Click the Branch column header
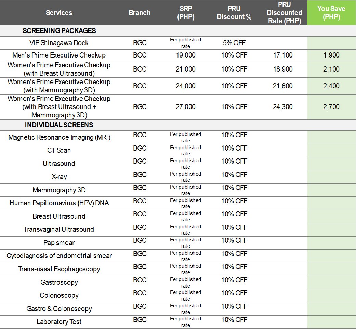 (x=140, y=13)
